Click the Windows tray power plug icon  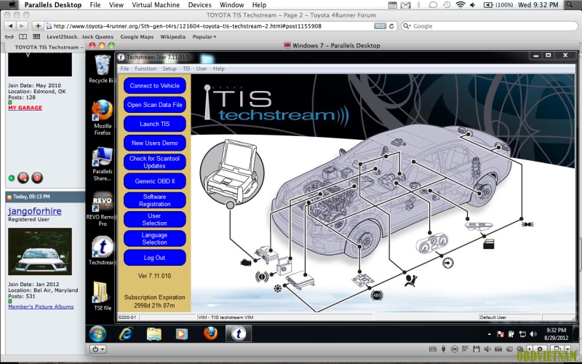point(511,334)
